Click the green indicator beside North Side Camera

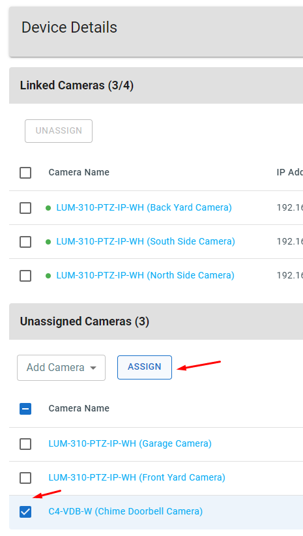coord(48,276)
